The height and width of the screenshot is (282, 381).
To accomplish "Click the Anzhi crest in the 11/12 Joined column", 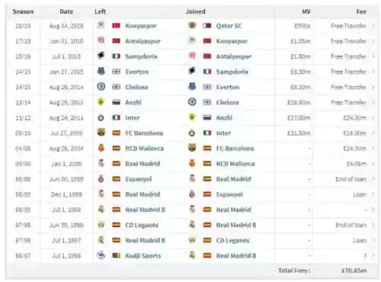I will pyautogui.click(x=192, y=117).
